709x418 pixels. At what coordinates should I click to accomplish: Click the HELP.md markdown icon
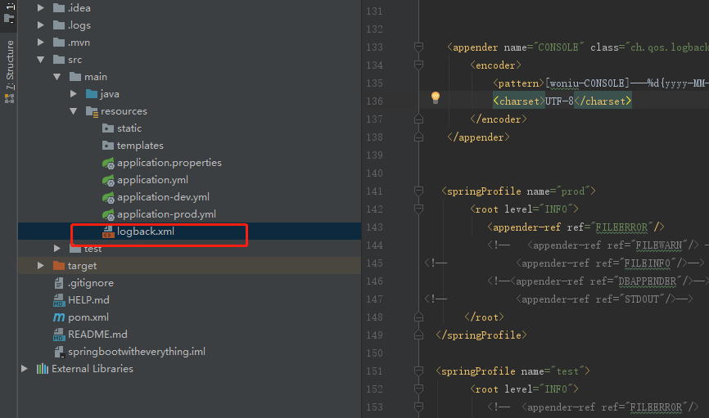tap(59, 300)
